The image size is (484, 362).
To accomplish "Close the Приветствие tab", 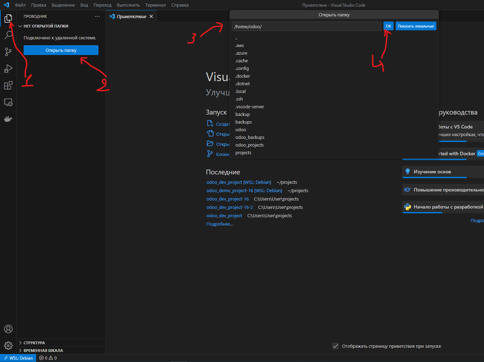I will 151,16.
